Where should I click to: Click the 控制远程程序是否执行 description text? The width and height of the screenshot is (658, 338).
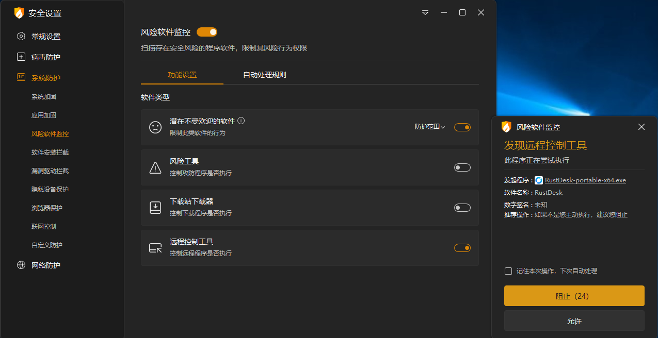(x=201, y=253)
